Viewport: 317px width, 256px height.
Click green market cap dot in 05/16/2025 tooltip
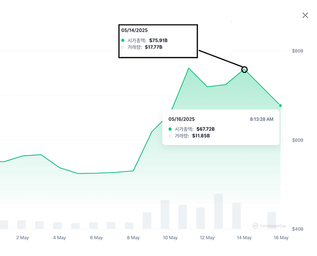170,129
